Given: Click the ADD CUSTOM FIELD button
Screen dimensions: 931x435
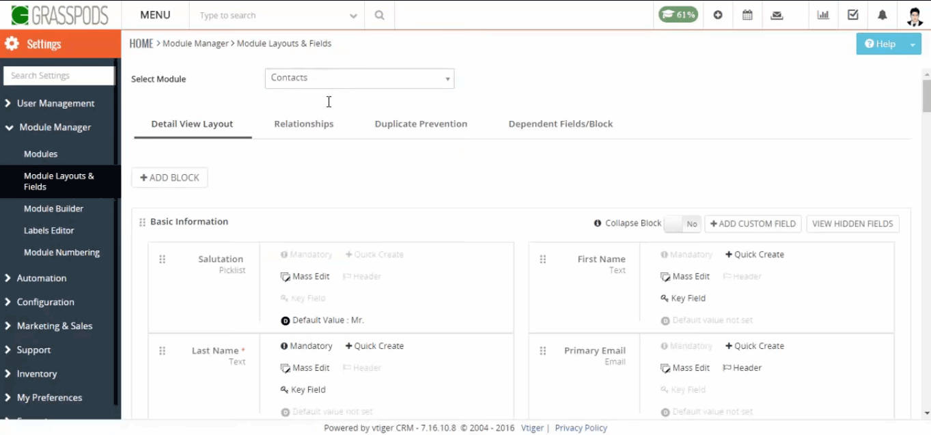Looking at the screenshot, I should (x=753, y=223).
